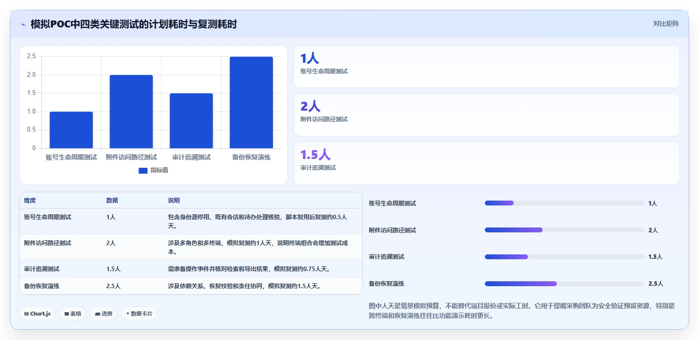Screen dimensions: 699x340
Task: Open the 1.5人 审计追溯测试 data card
Action: coord(486,163)
